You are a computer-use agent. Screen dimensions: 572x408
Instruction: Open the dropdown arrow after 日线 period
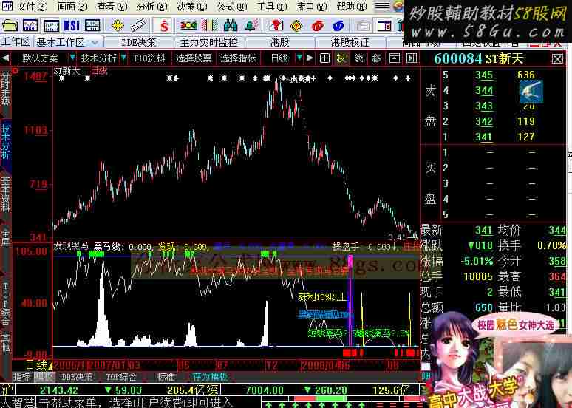[299, 58]
